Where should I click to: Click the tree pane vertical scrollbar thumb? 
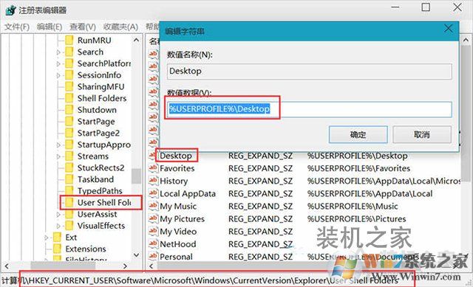136,176
